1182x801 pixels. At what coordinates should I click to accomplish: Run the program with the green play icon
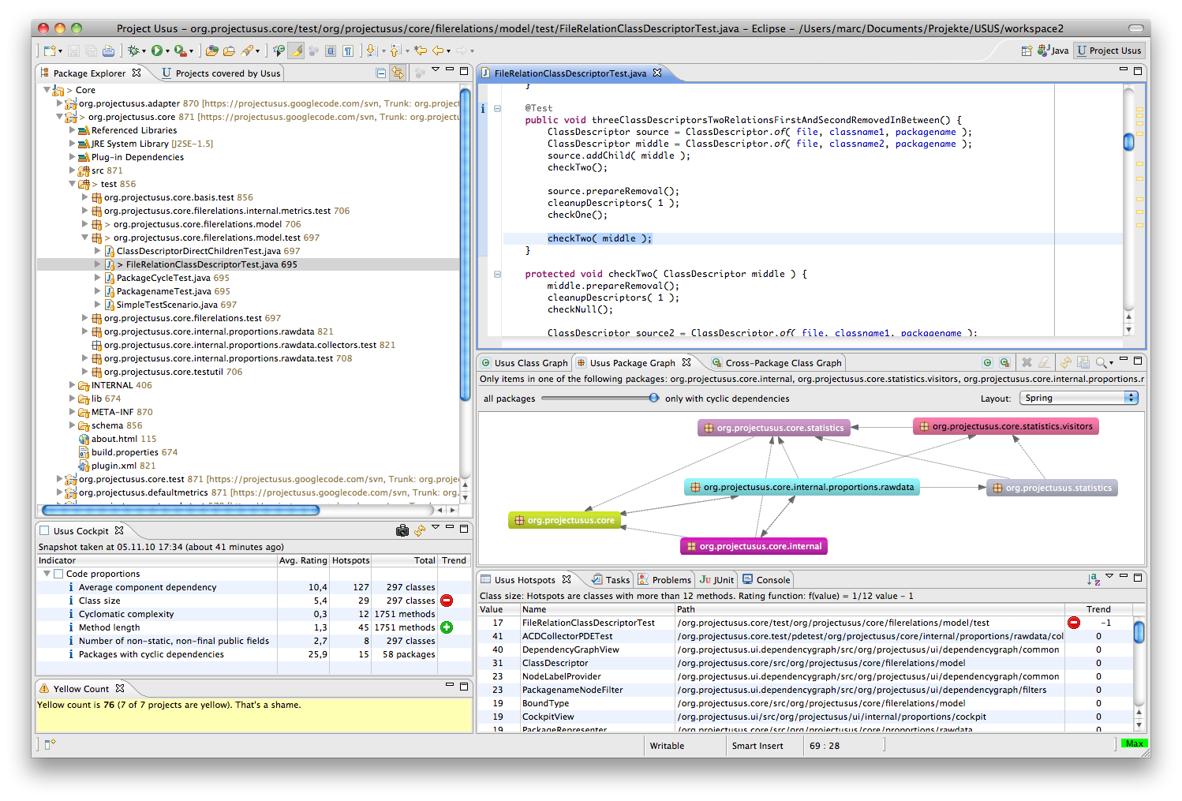click(x=157, y=51)
